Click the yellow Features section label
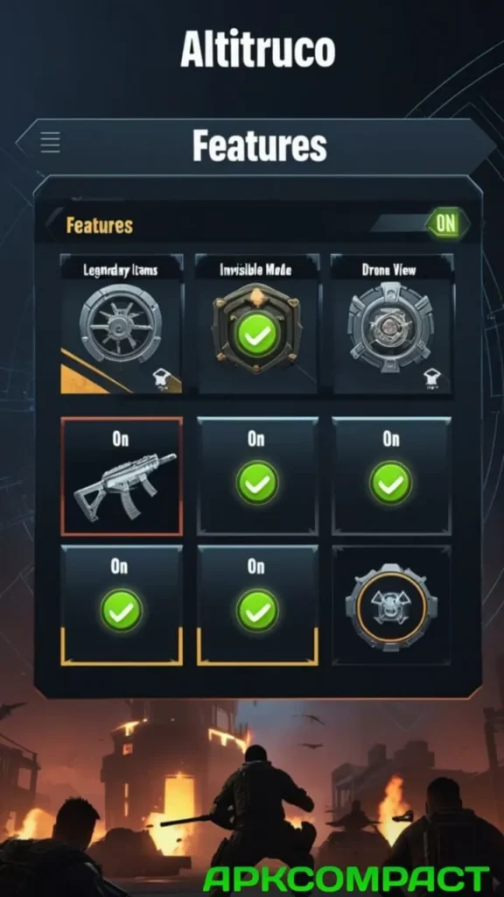 click(x=100, y=225)
